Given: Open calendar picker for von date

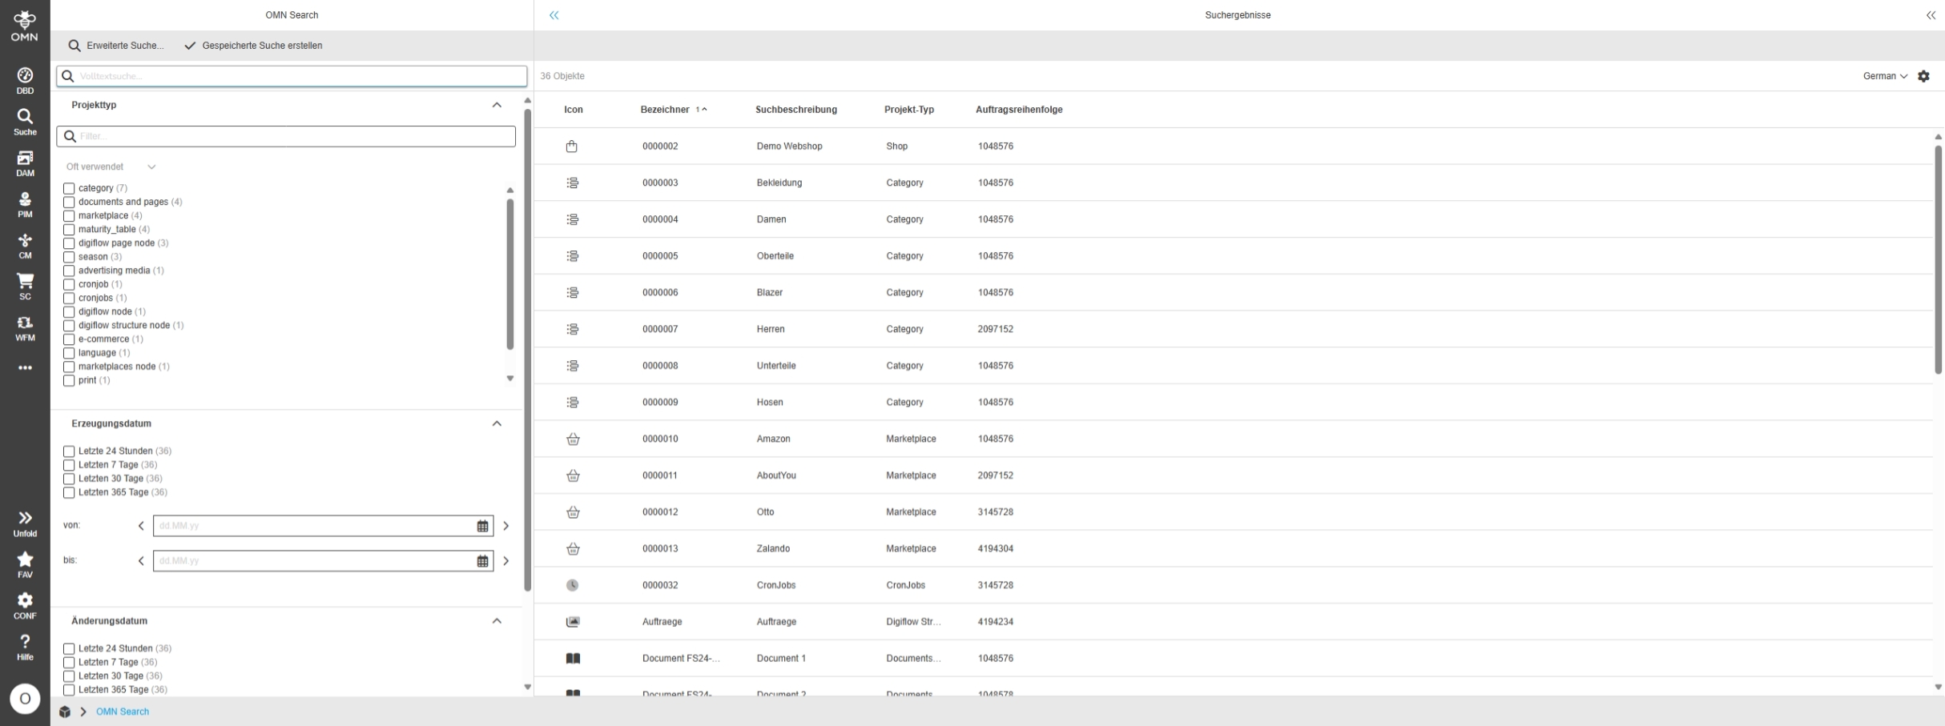Looking at the screenshot, I should coord(482,526).
